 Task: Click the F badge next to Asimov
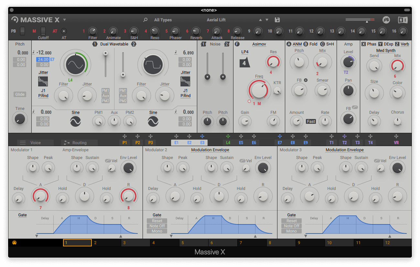tap(237, 44)
